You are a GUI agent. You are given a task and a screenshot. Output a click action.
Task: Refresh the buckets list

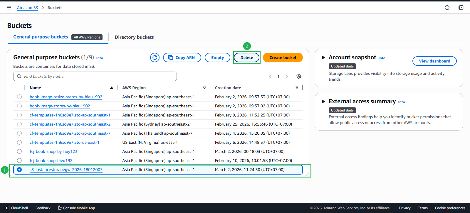(x=155, y=58)
